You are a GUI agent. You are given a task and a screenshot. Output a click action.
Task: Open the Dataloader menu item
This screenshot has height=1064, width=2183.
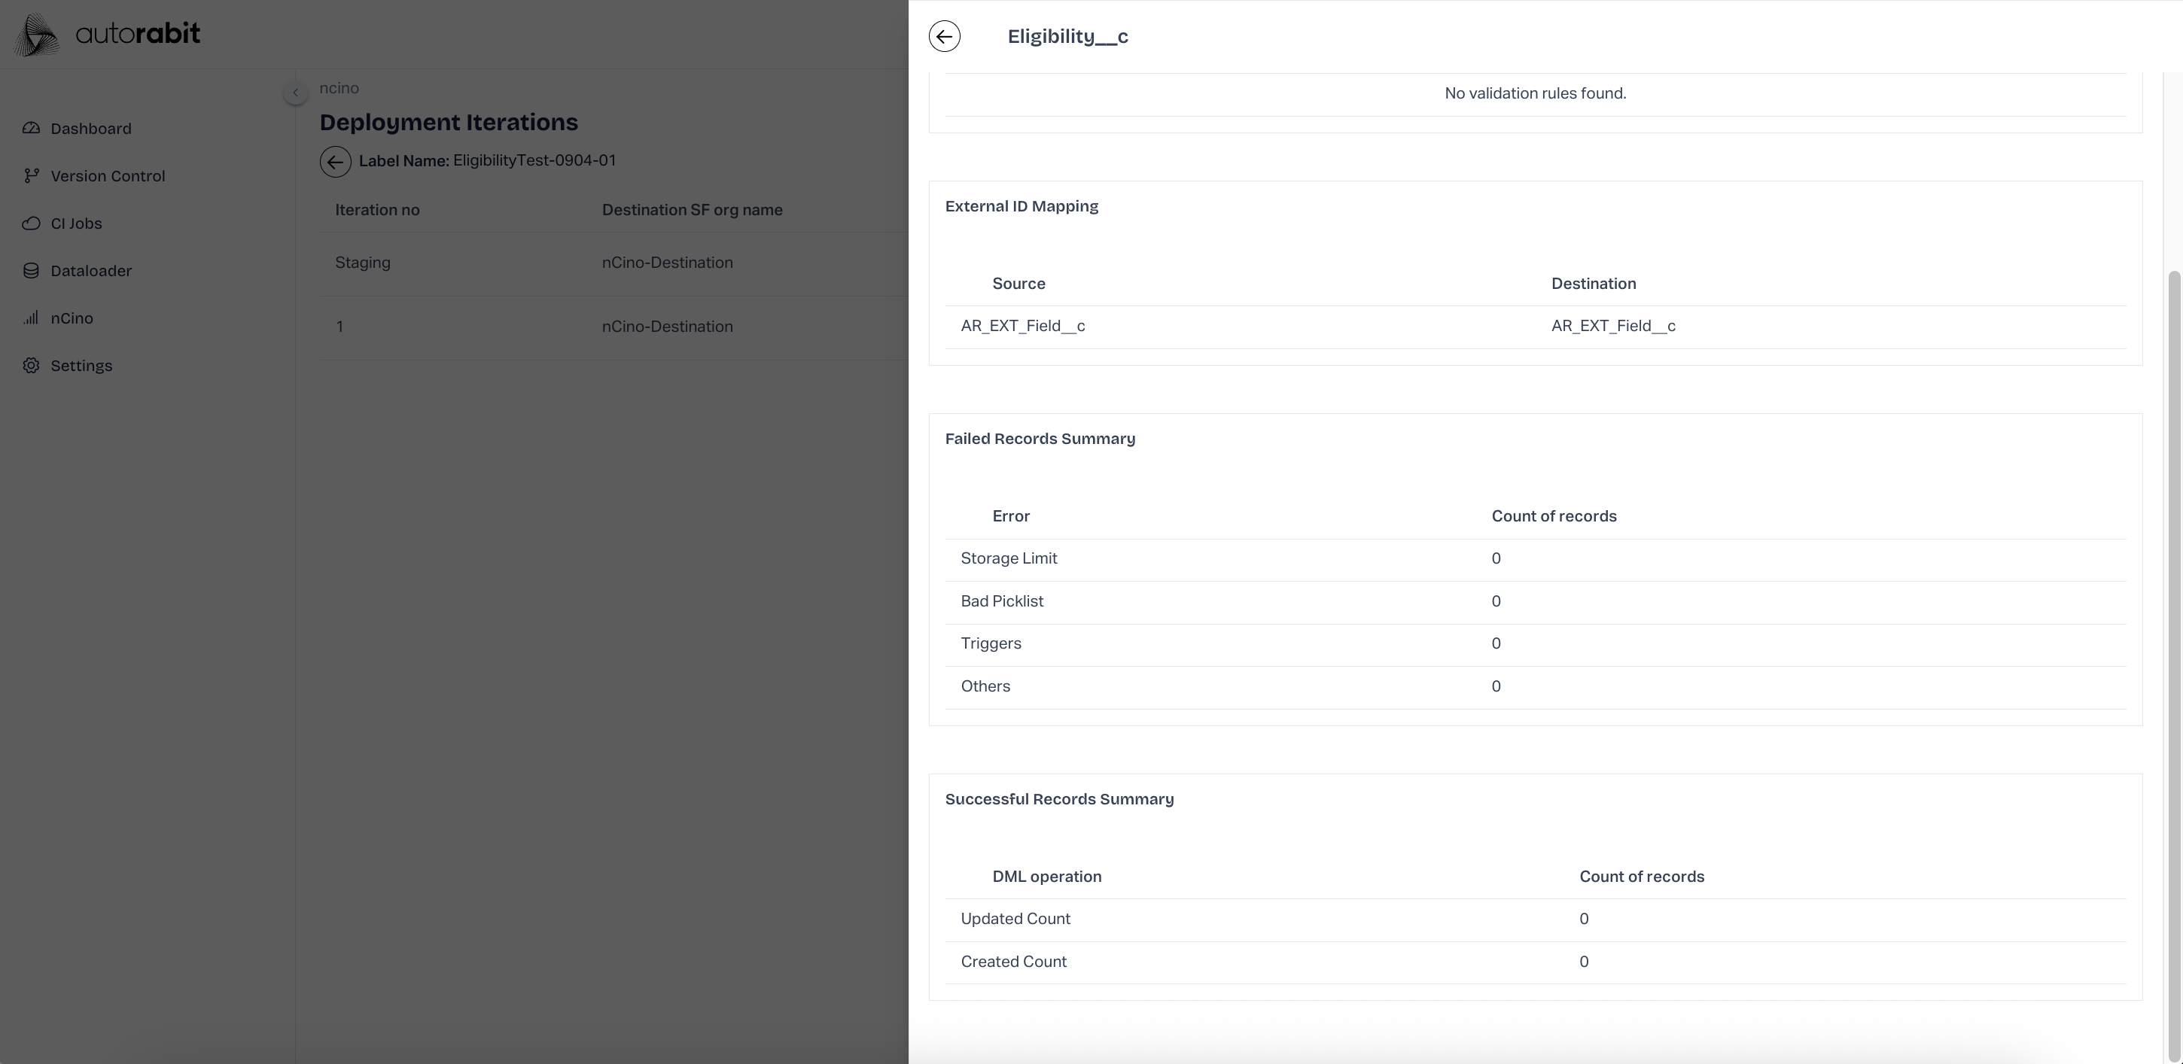(90, 271)
